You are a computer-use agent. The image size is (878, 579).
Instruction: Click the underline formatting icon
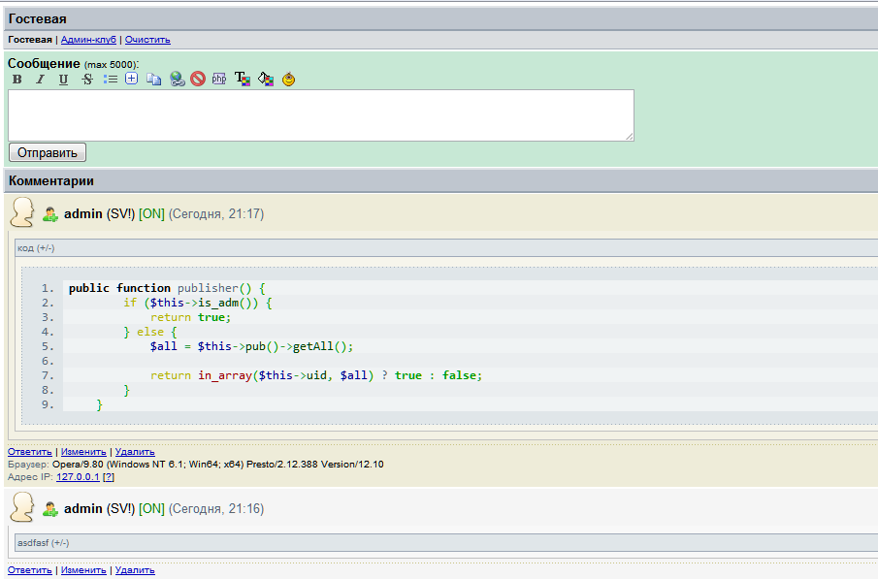point(63,80)
